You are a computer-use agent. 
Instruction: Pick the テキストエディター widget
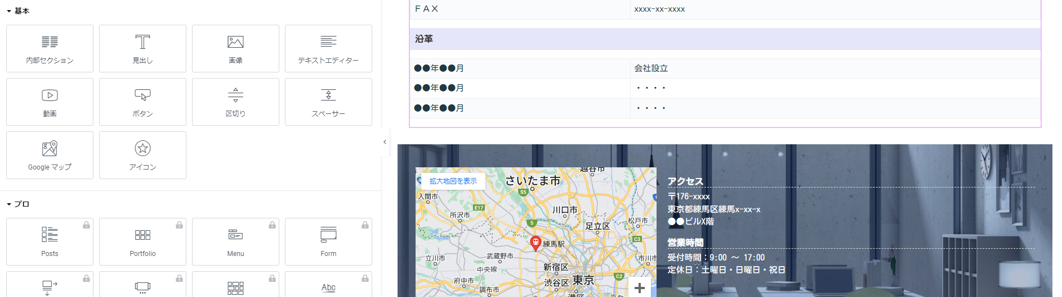click(328, 48)
